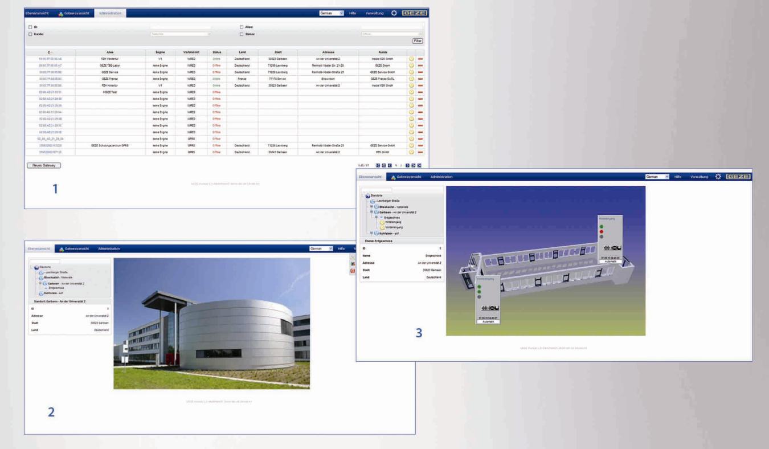Click the globe icon next to Standorte
Viewport: 769px width, 449px height.
click(x=368, y=195)
